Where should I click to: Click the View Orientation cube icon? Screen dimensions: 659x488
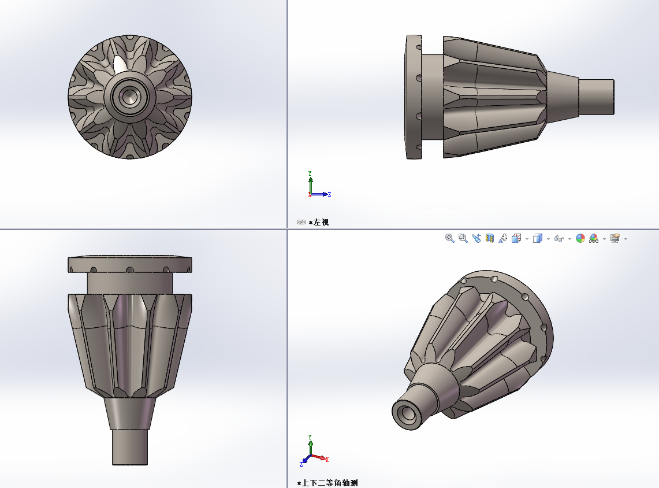click(x=516, y=238)
